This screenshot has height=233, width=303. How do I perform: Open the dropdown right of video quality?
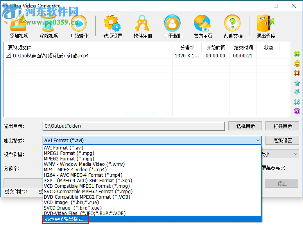pyautogui.click(x=295, y=154)
